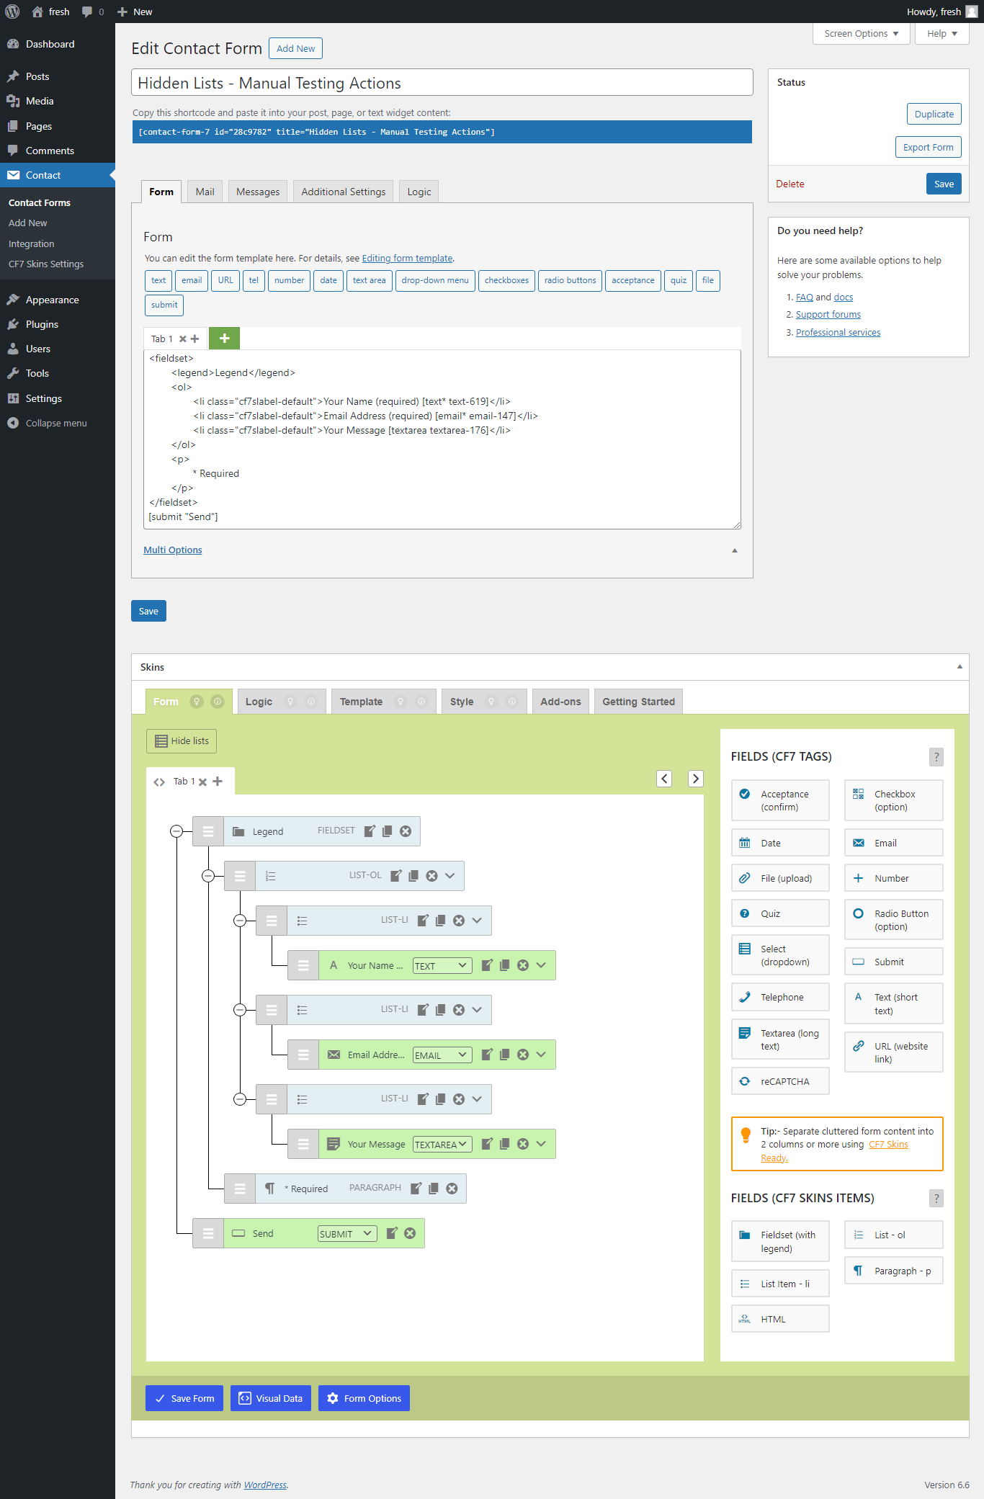Duplicate the LIST-OL item
Image resolution: width=984 pixels, height=1499 pixels.
[413, 876]
